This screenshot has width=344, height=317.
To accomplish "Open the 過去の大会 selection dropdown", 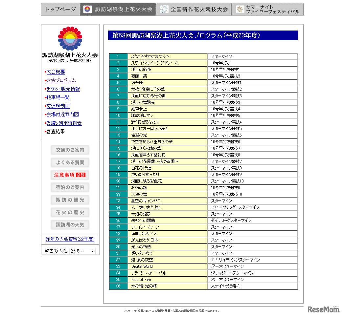I will pos(82,251).
